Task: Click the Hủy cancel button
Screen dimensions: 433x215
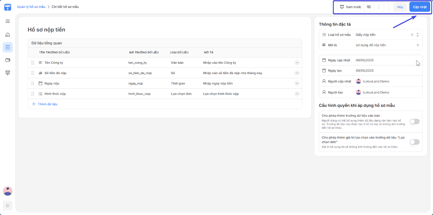Action: click(400, 7)
